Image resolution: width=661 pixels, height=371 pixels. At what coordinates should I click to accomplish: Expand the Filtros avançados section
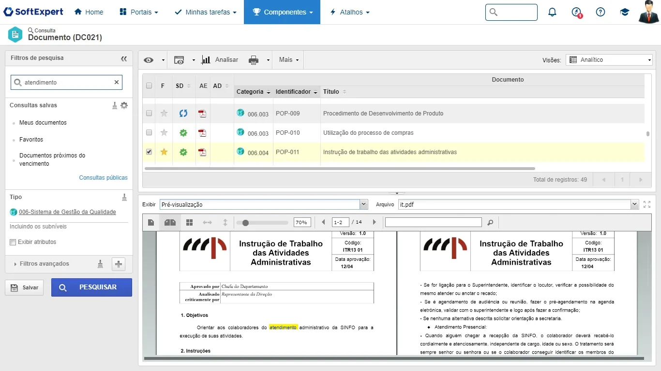[x=45, y=264]
